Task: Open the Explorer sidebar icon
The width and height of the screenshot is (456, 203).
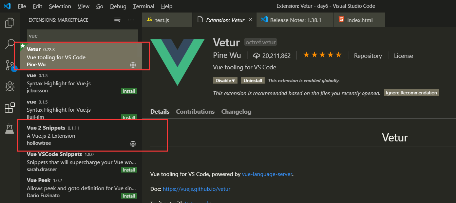Action: pyautogui.click(x=10, y=22)
